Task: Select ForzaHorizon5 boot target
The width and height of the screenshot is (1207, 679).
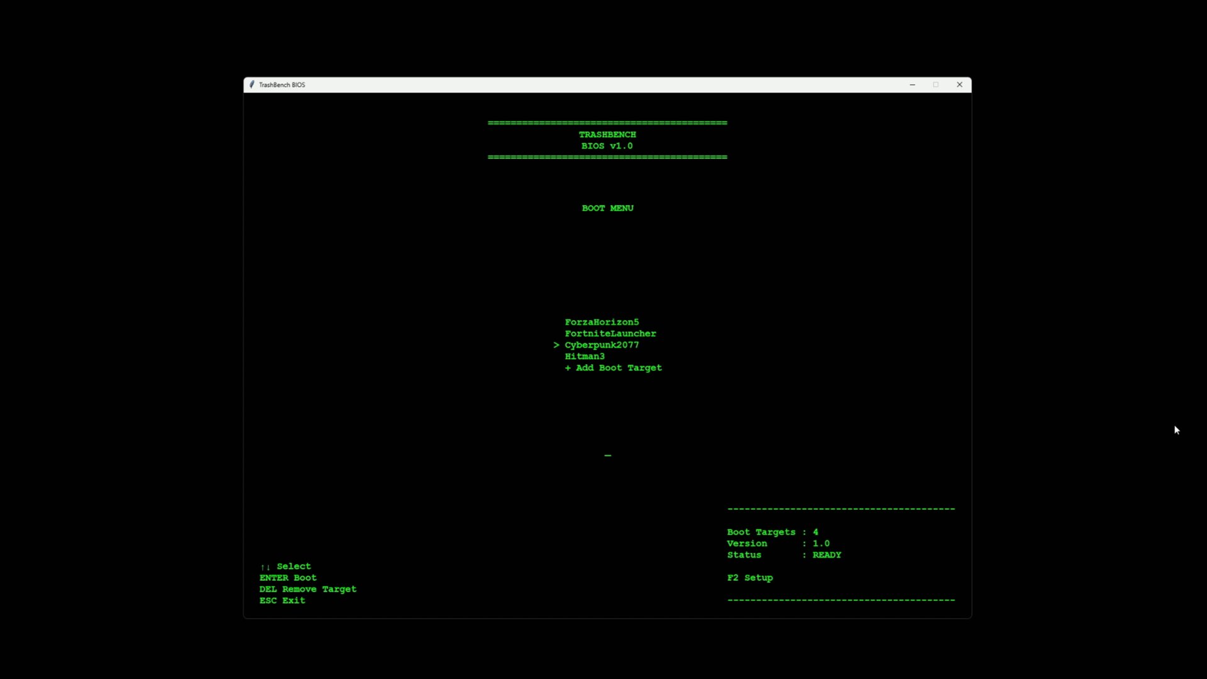Action: tap(602, 322)
